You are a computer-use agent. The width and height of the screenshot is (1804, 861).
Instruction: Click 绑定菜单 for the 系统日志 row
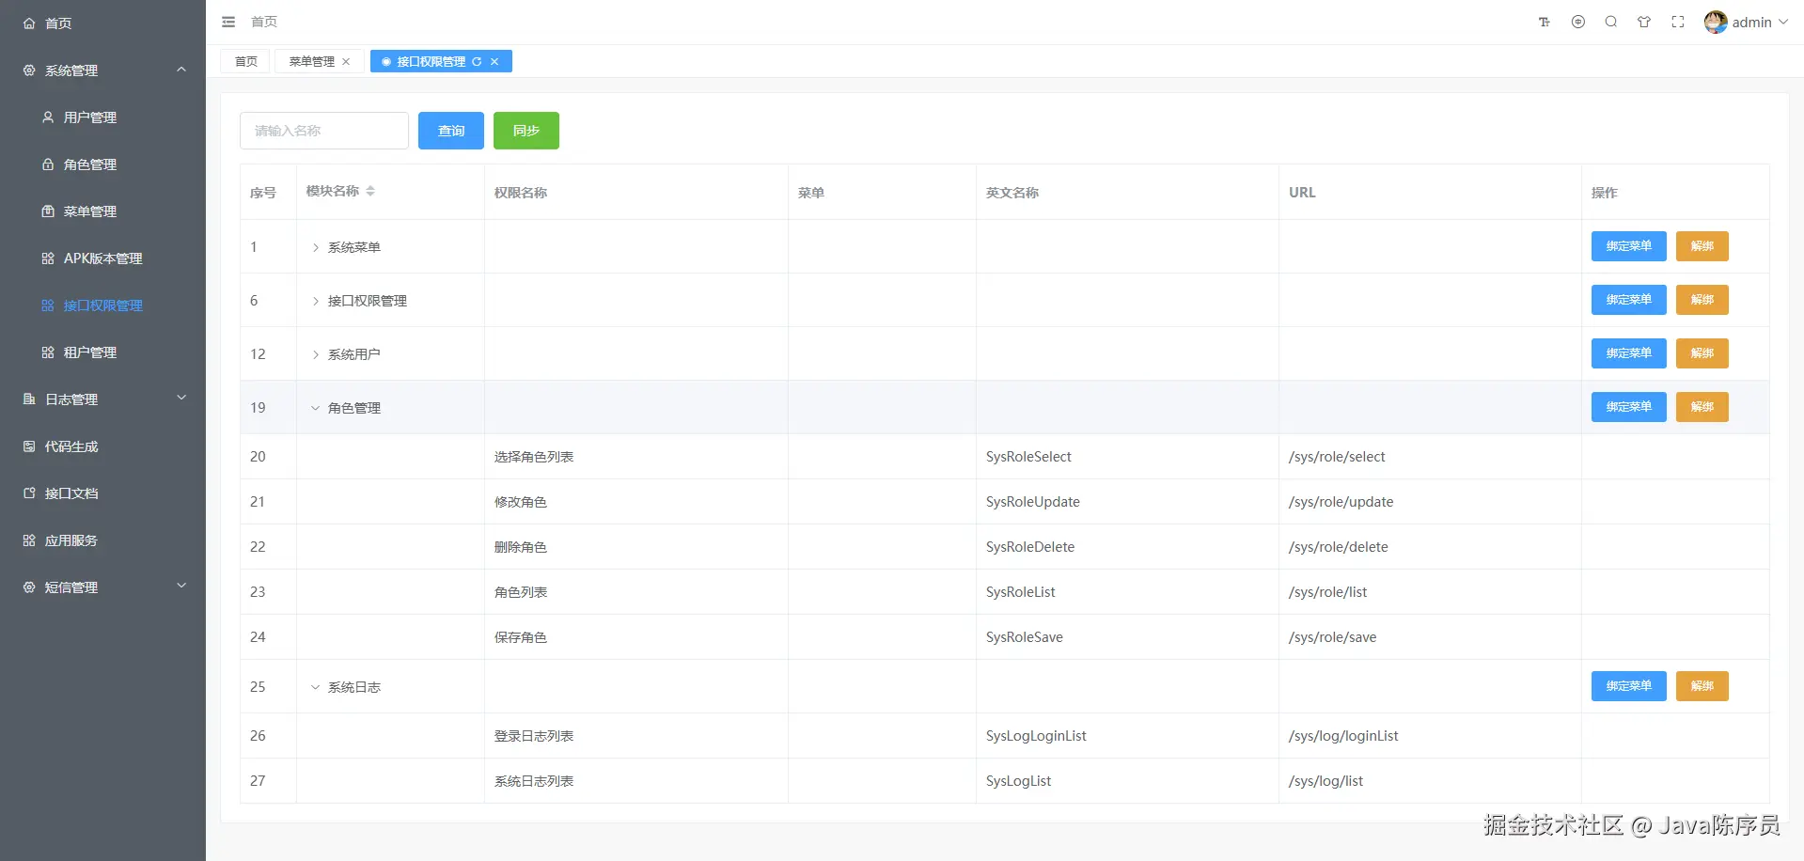pyautogui.click(x=1629, y=686)
